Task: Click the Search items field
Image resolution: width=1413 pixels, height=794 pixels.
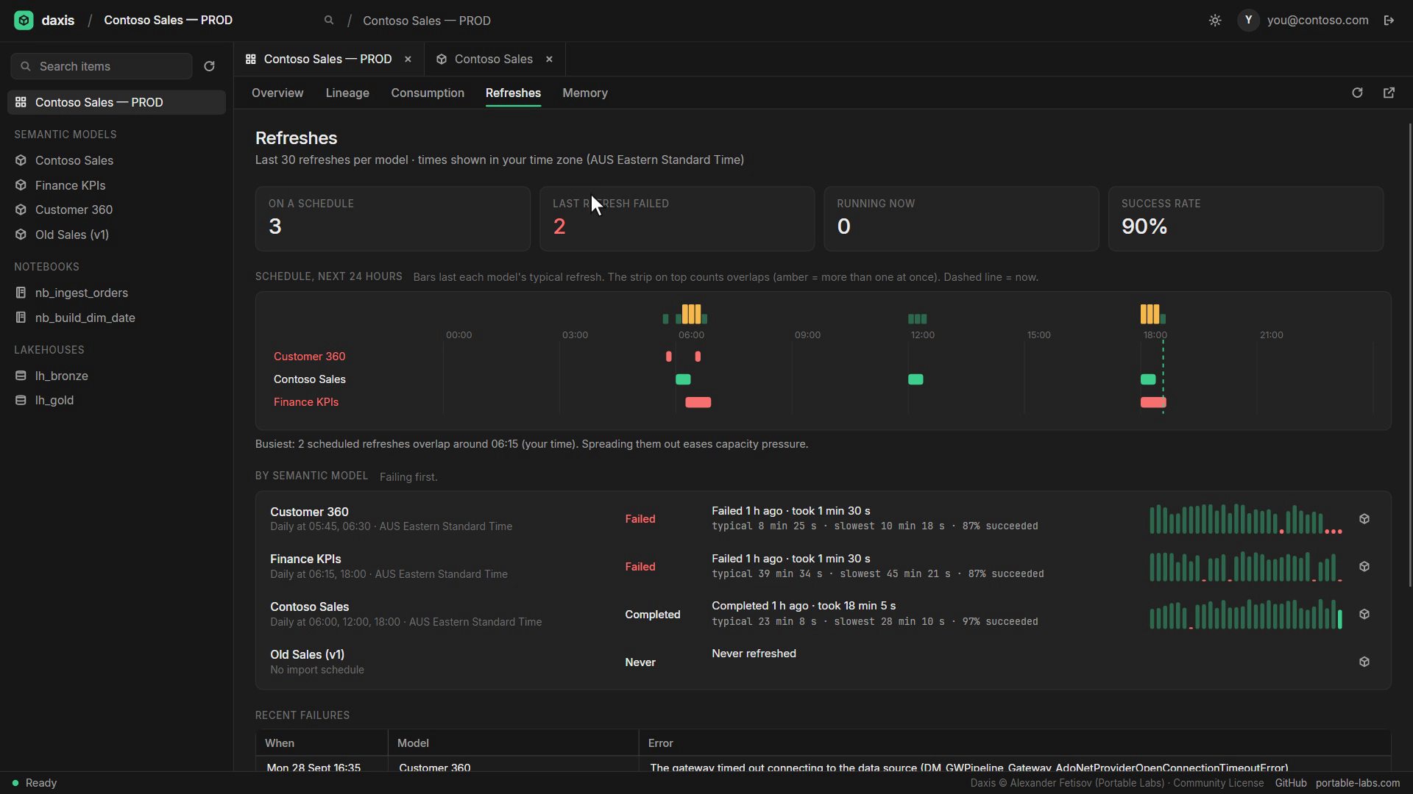Action: [102, 66]
